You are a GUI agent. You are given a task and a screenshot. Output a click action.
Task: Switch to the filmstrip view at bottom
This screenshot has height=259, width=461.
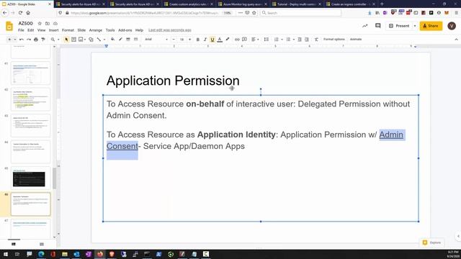click(x=14, y=244)
